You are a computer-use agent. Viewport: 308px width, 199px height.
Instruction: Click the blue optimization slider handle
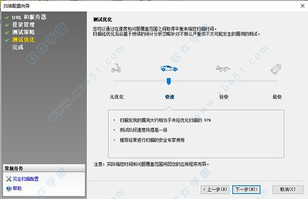pyautogui.click(x=168, y=82)
